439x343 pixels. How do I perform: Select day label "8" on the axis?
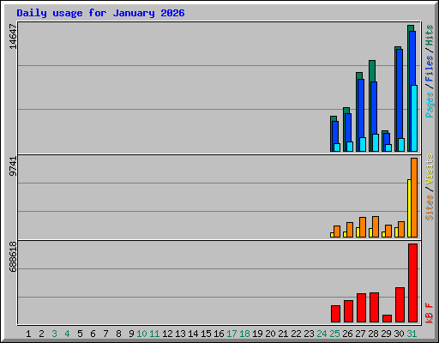point(118,334)
